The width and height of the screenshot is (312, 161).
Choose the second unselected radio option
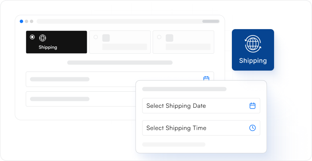coord(96,37)
